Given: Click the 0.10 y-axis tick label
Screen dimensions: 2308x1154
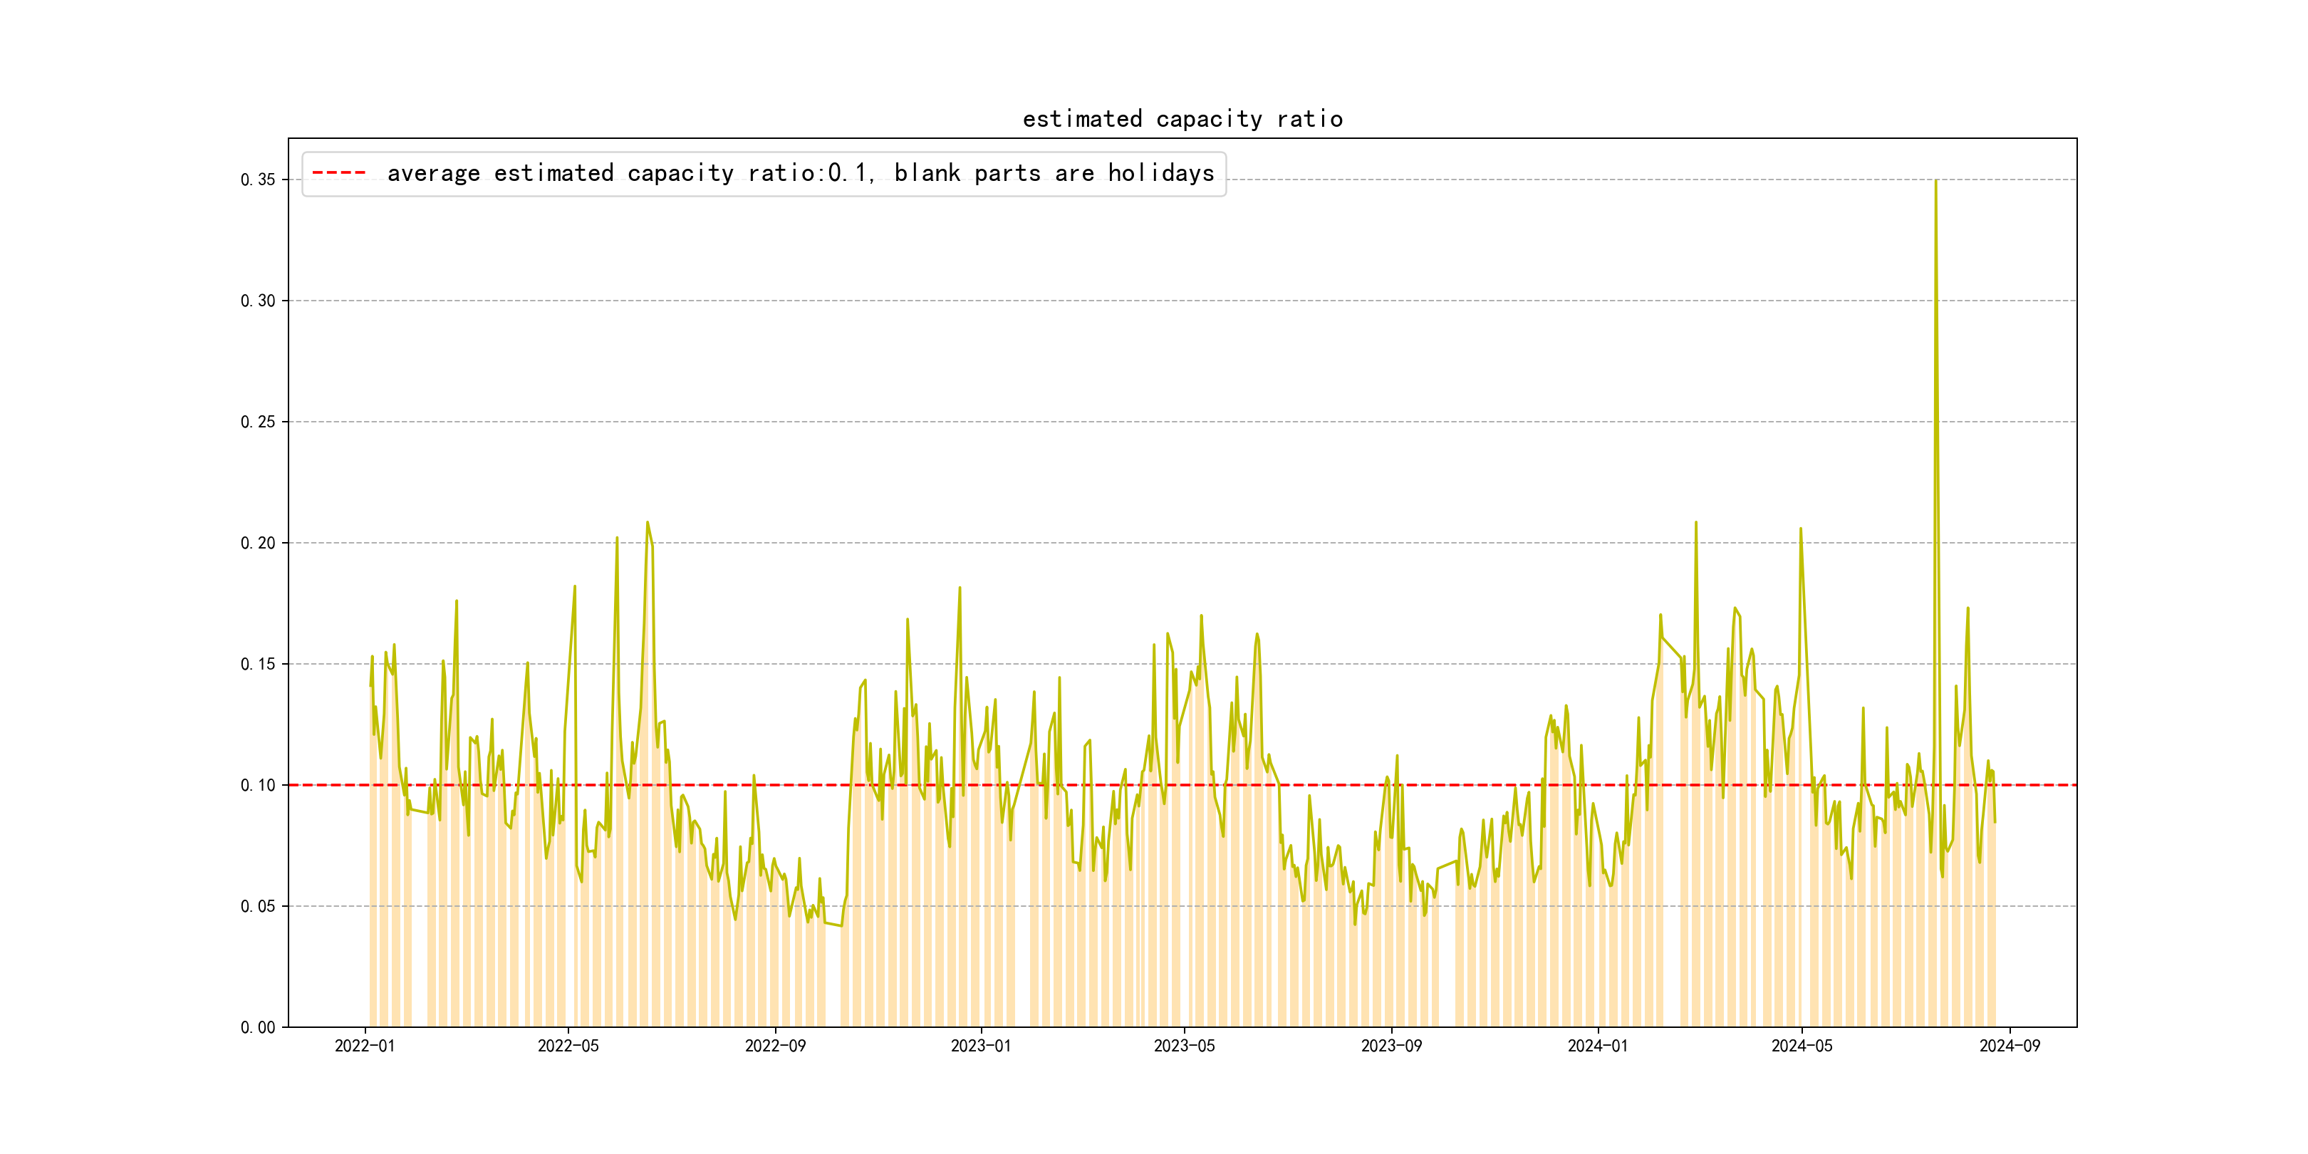Looking at the screenshot, I should click(257, 786).
